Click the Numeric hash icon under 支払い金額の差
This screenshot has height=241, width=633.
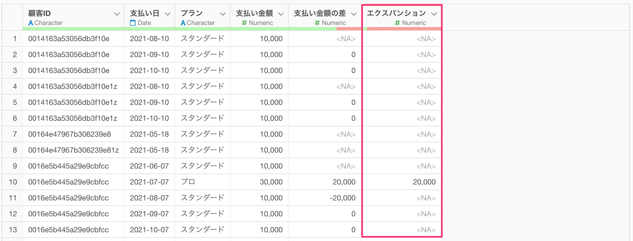[317, 23]
